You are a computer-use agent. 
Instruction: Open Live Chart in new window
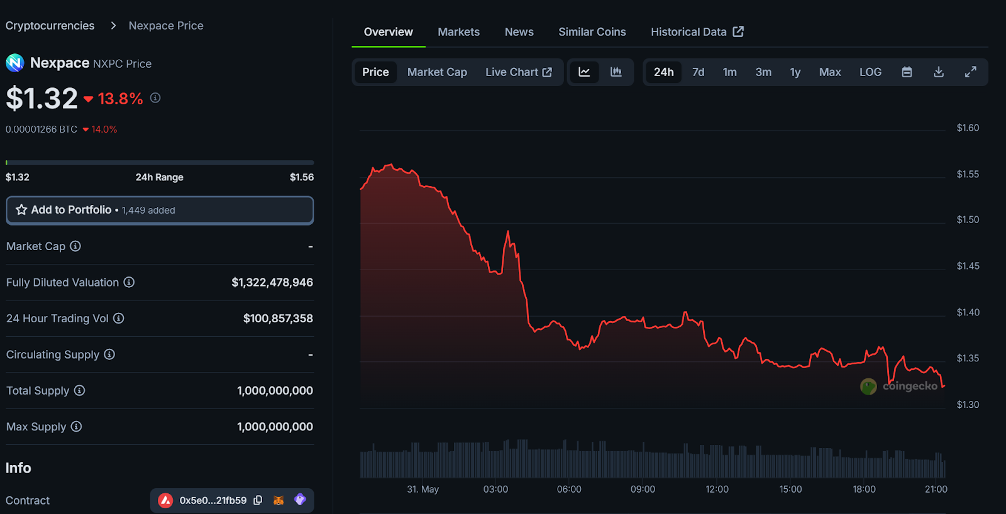[x=518, y=72]
